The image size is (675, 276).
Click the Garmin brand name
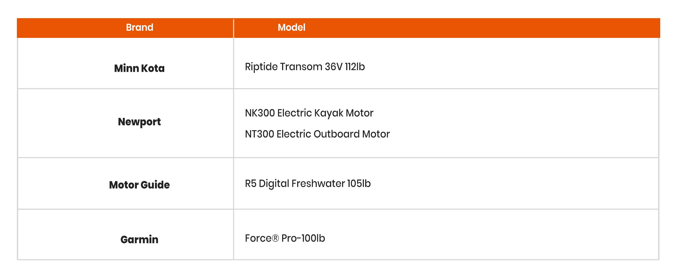[x=139, y=240]
